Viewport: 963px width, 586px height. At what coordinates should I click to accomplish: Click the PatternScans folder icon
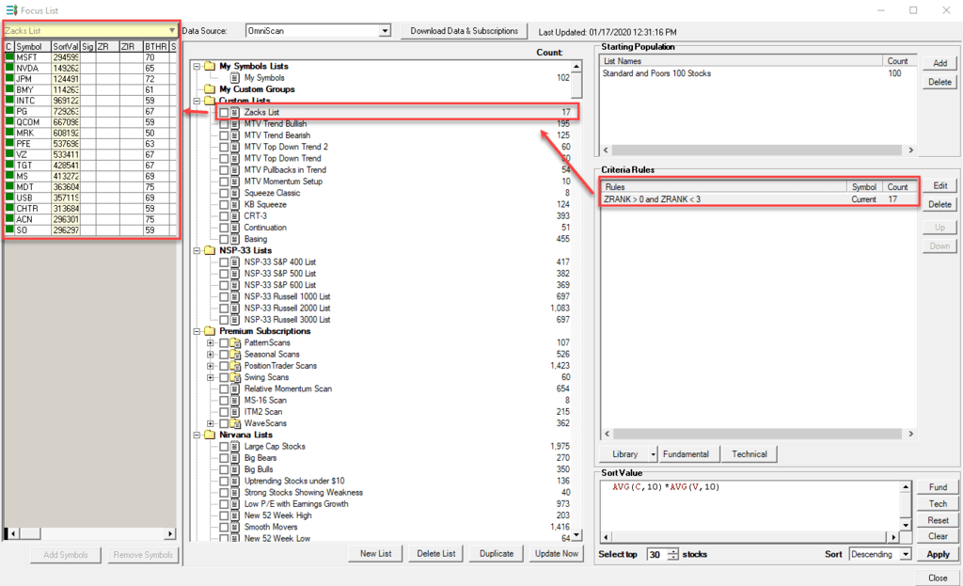tap(235, 343)
